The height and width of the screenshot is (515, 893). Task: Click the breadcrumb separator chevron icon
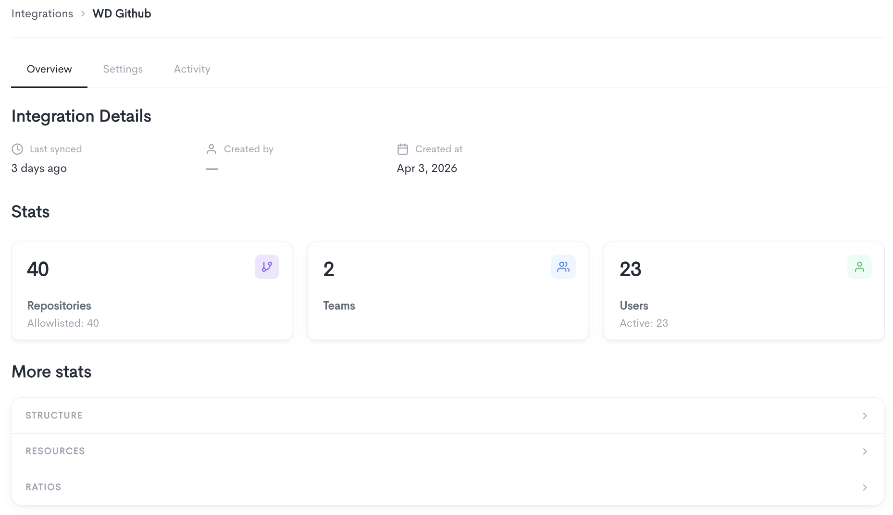(83, 13)
